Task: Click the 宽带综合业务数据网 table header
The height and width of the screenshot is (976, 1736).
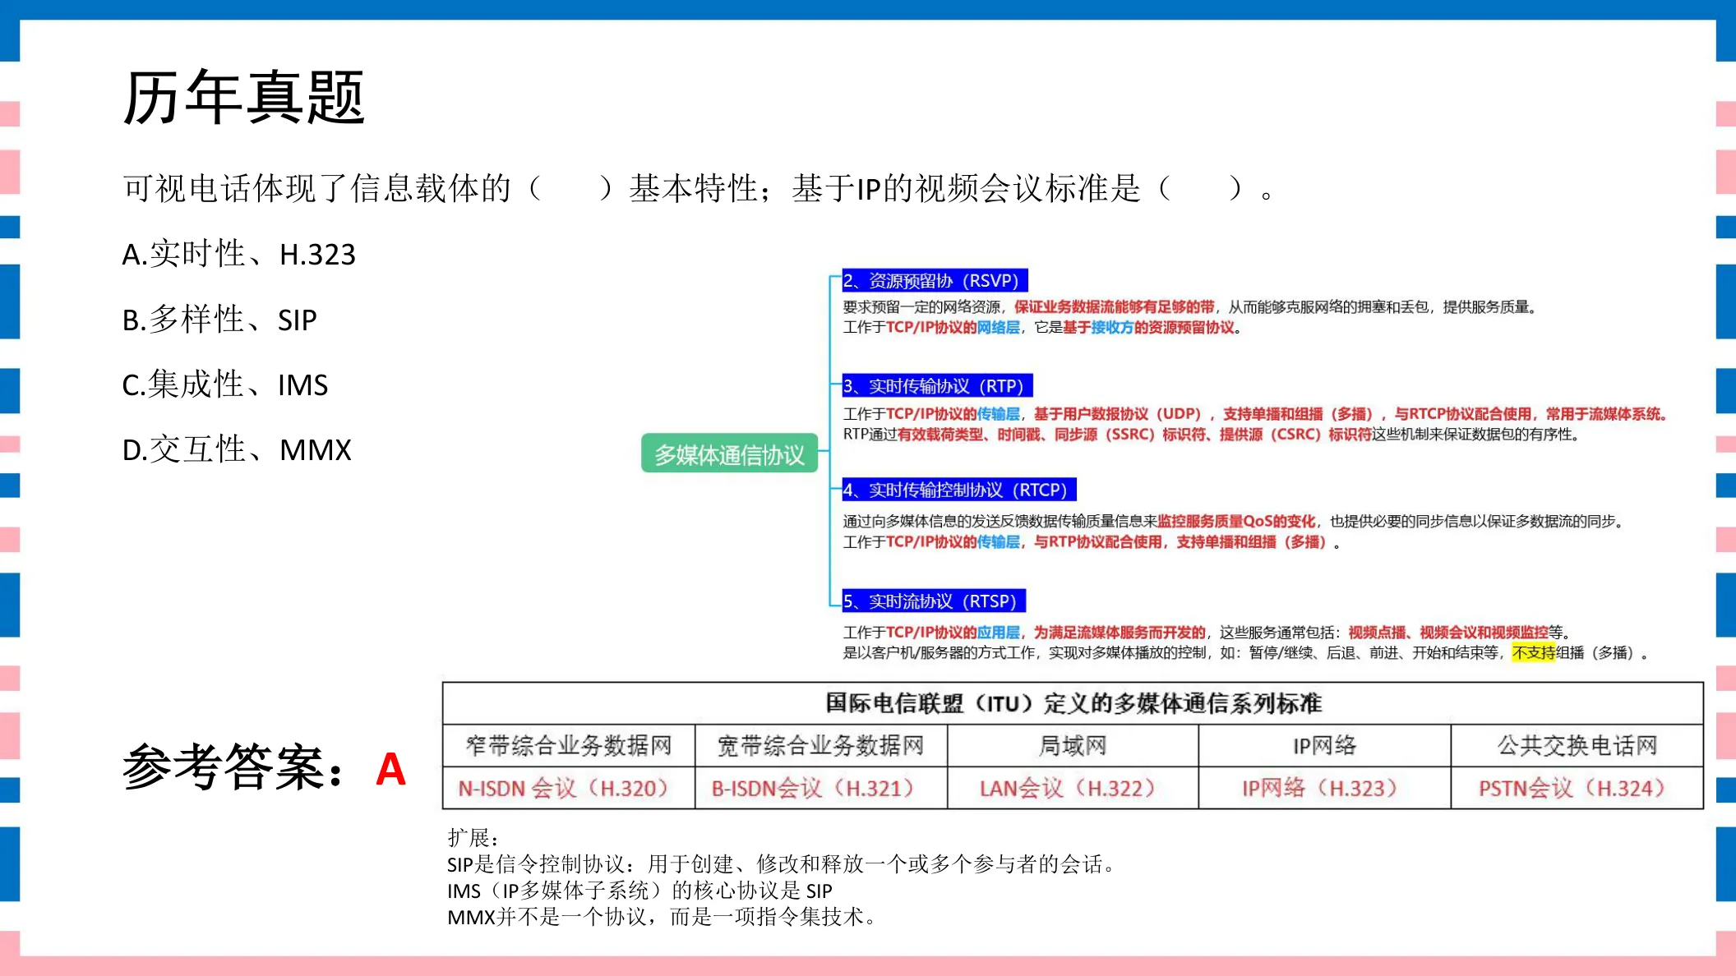Action: (821, 745)
